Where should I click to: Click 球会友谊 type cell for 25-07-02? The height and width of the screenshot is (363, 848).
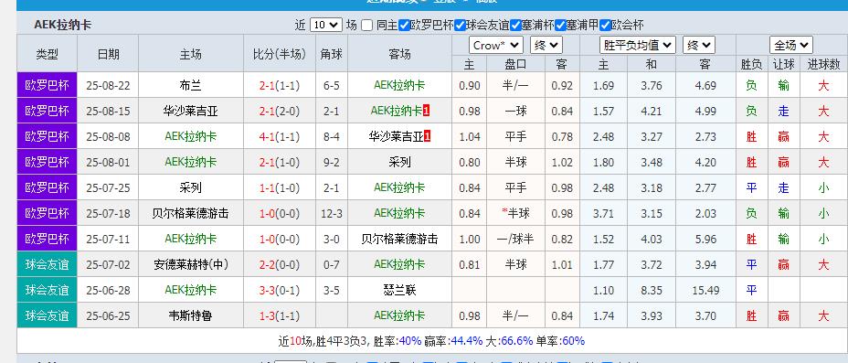tap(47, 264)
